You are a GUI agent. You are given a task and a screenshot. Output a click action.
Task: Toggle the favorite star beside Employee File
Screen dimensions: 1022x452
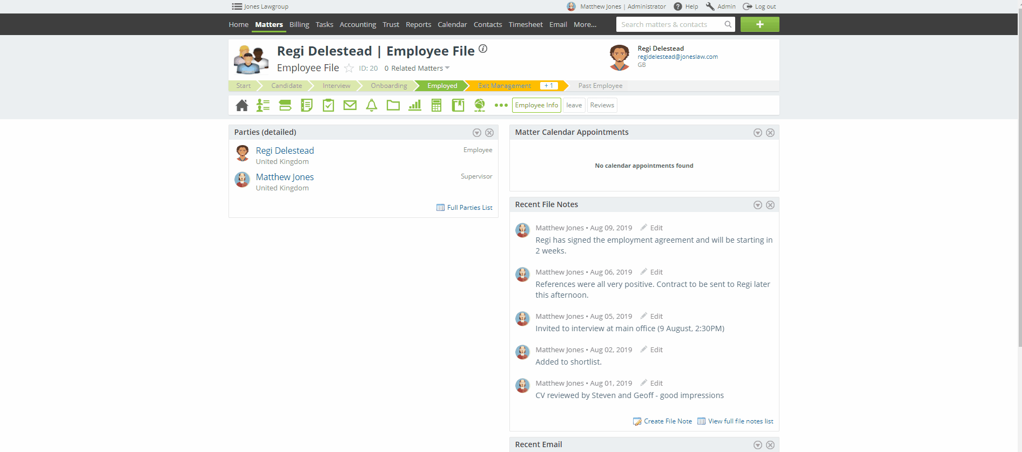pos(349,69)
